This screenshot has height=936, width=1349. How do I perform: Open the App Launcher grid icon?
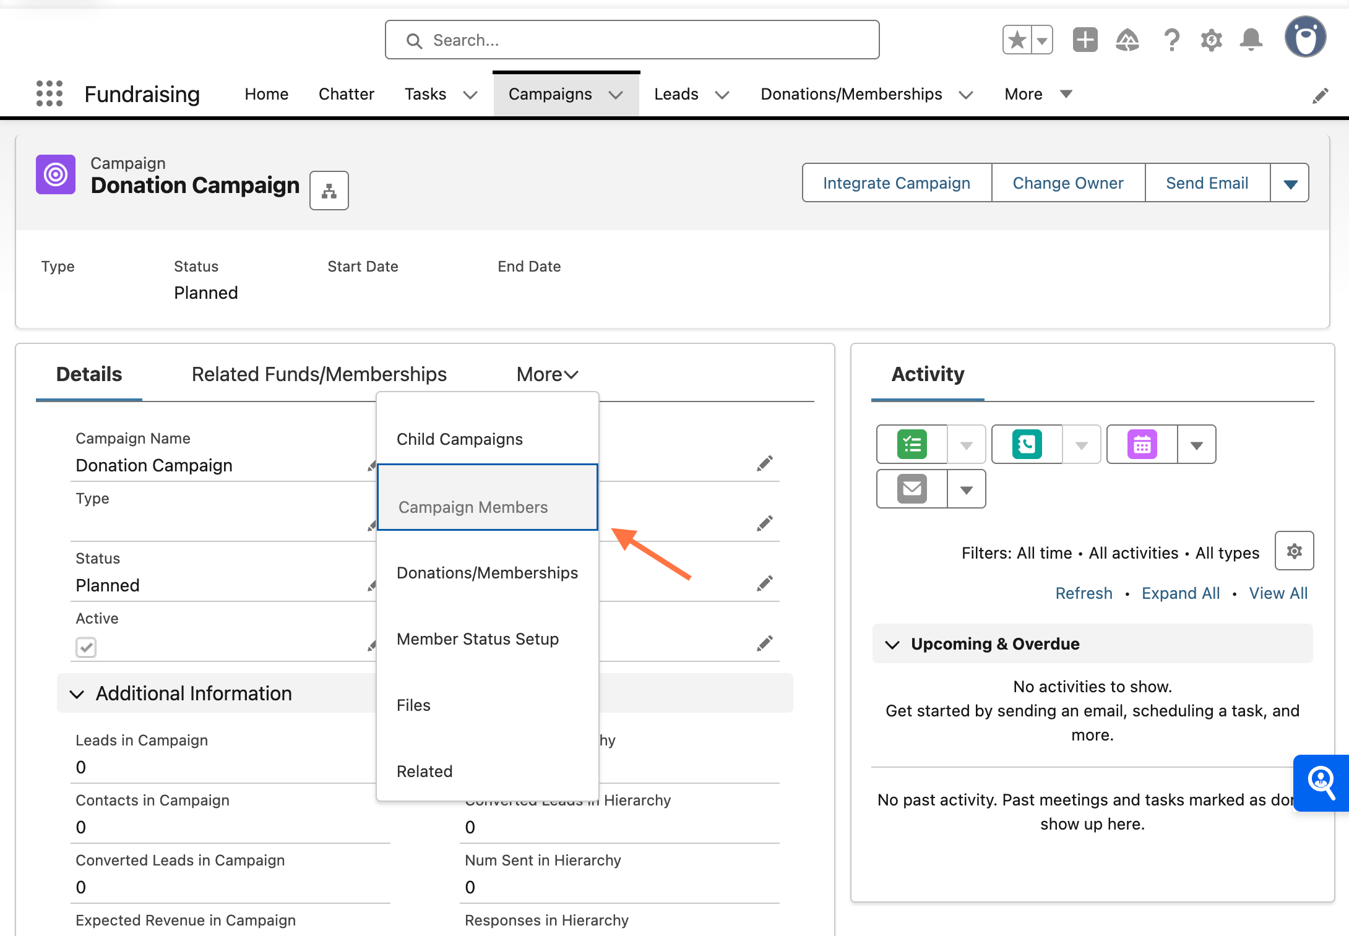[50, 94]
